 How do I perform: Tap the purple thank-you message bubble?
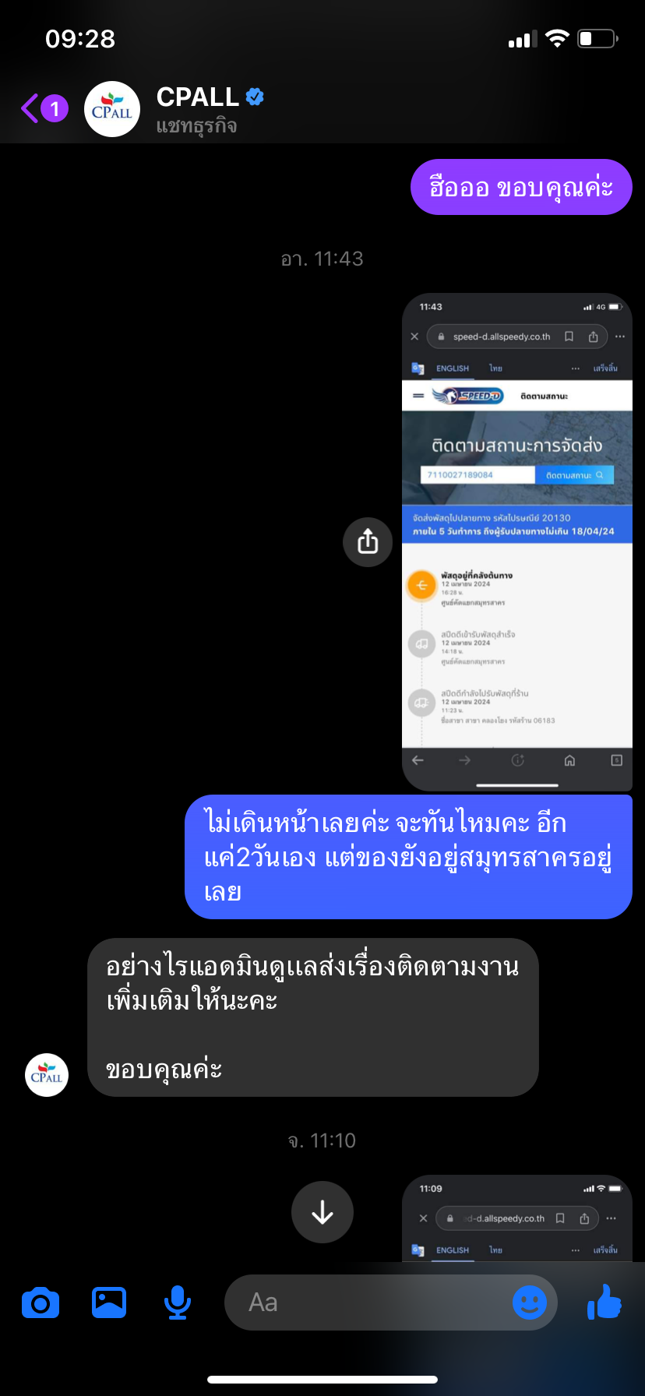(x=521, y=187)
